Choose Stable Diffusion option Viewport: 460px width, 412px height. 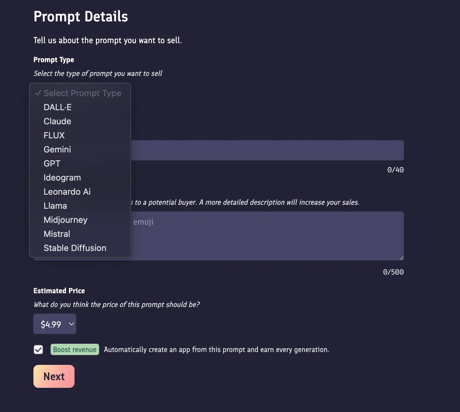click(x=75, y=248)
